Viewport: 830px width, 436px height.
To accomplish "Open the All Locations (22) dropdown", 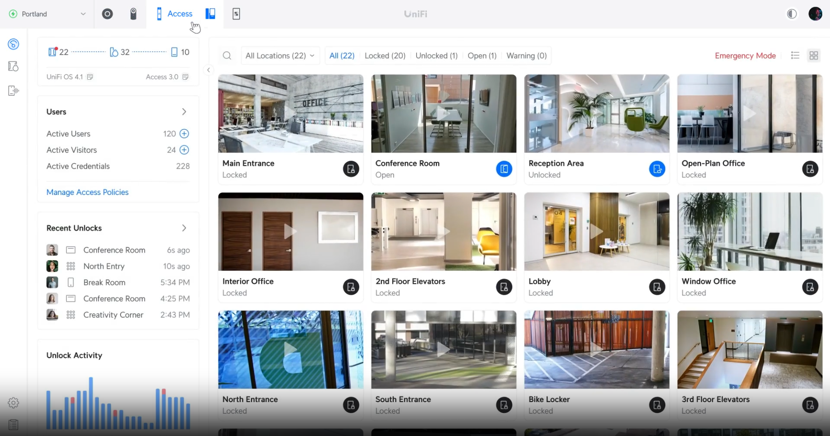I will 280,56.
